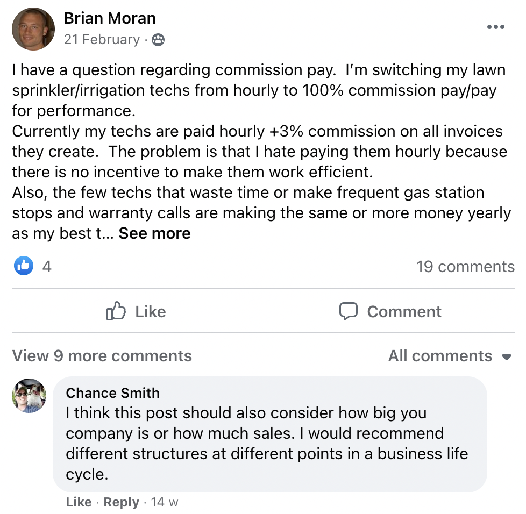Open Brian Moran's profile name link
Screen dimensions: 526x514
[110, 18]
